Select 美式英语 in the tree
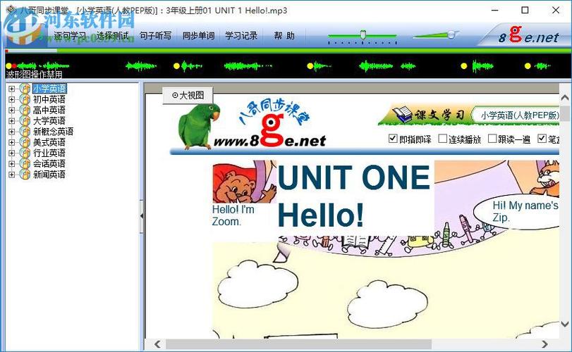 tap(49, 142)
